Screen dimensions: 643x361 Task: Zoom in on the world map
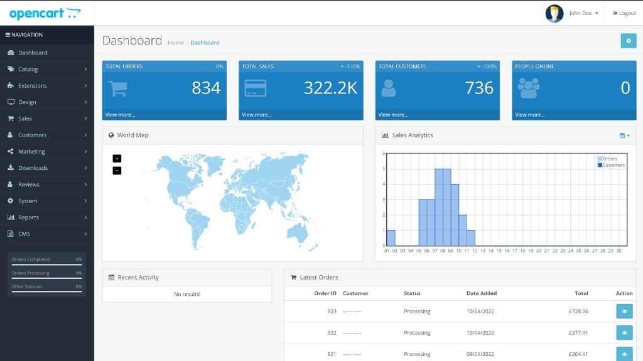(x=117, y=159)
